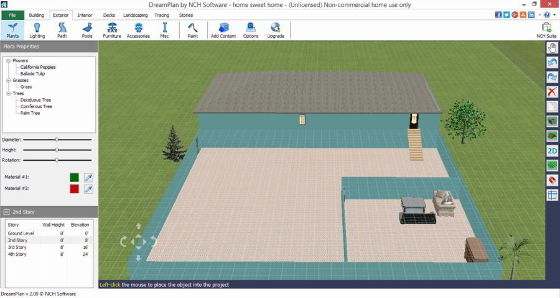Select the Path tool

[x=62, y=30]
